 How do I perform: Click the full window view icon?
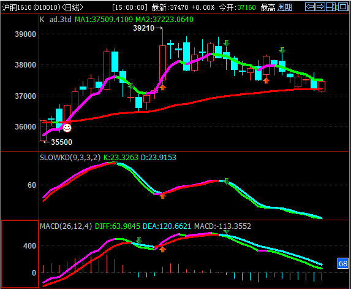click(342, 7)
